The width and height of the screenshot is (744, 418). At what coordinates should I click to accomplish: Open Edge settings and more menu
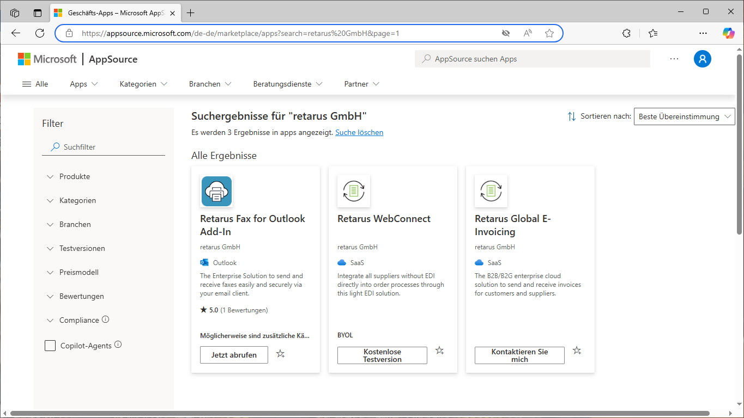703,33
